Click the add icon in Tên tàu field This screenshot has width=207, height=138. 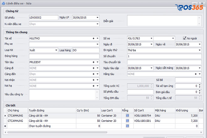[93, 62]
